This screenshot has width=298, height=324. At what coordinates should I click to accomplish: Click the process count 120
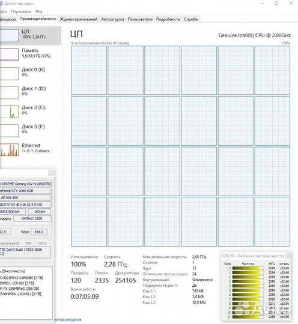[x=76, y=280]
